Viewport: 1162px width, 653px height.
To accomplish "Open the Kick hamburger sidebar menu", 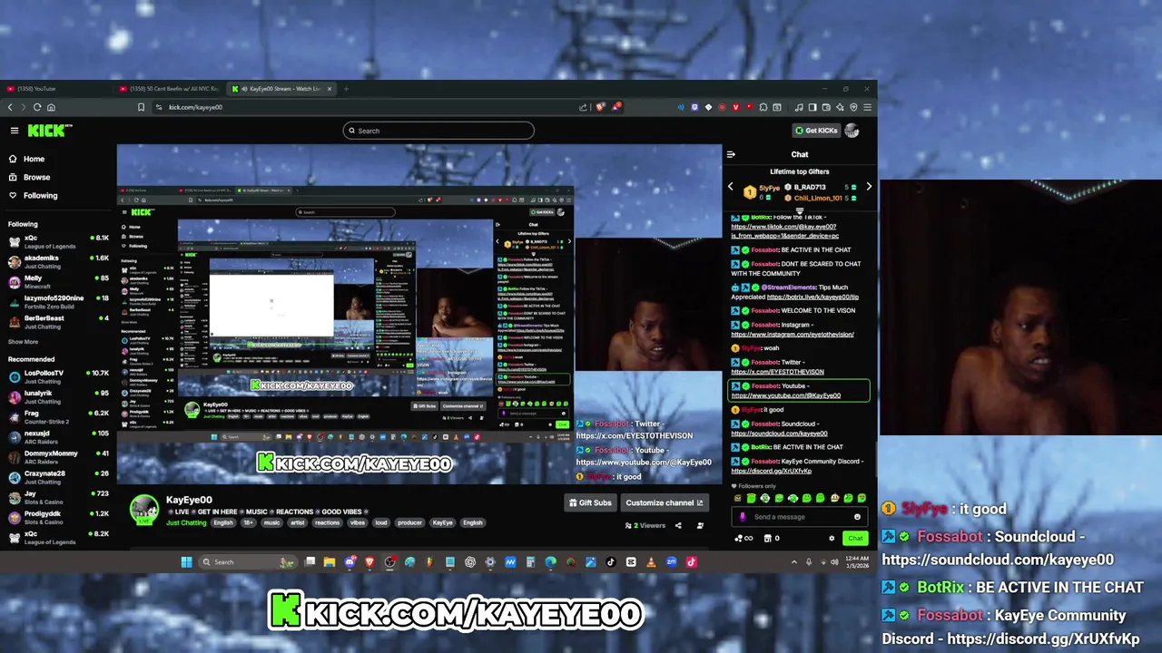I will 15,131.
